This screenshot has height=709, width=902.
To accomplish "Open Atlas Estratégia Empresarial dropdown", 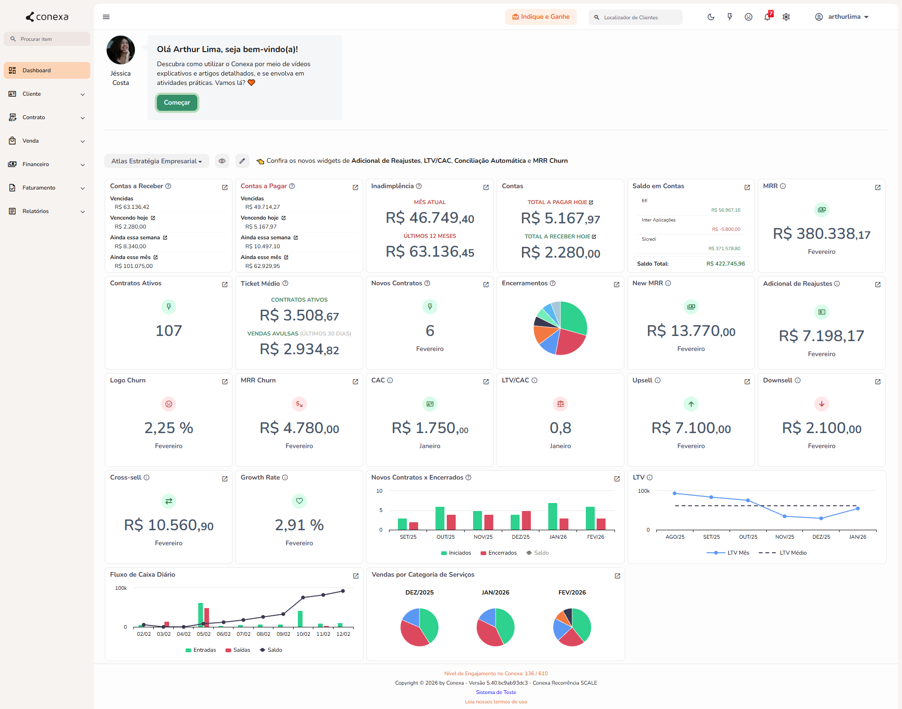I will tap(156, 161).
